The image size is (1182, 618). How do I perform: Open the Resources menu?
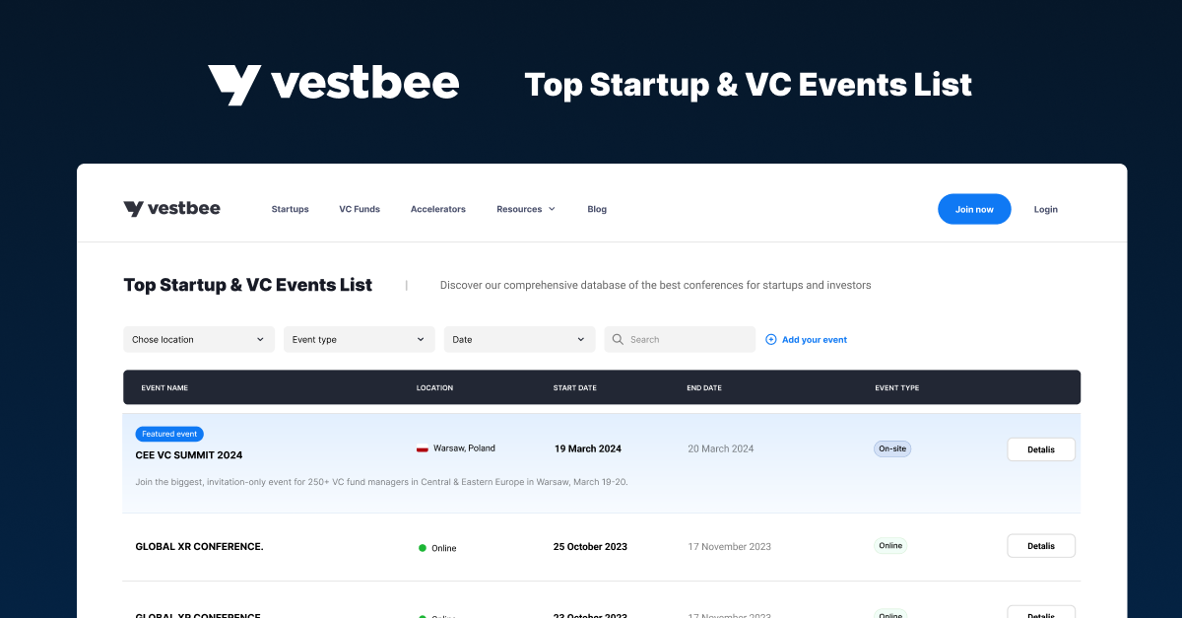(x=525, y=208)
